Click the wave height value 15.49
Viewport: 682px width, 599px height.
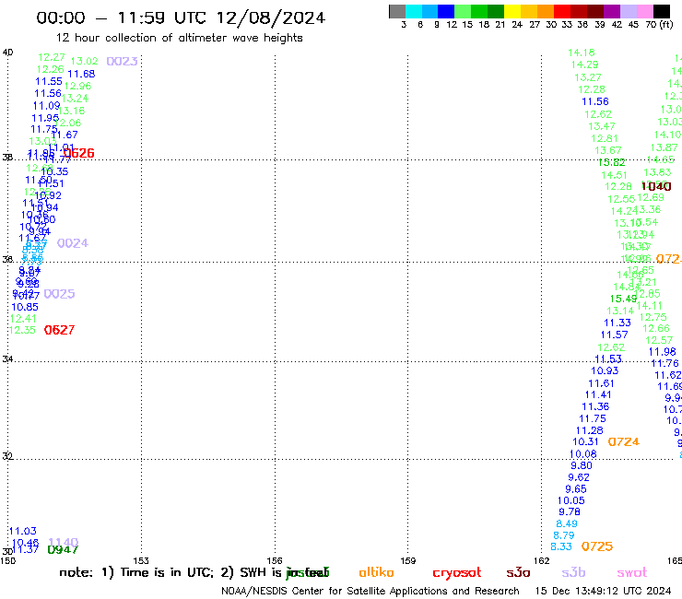click(623, 299)
